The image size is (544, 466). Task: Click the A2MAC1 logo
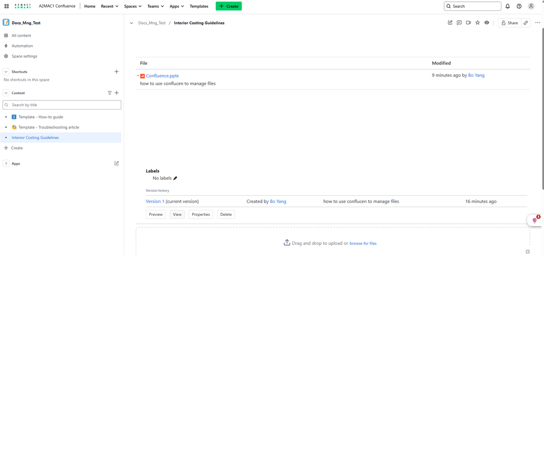point(22,6)
